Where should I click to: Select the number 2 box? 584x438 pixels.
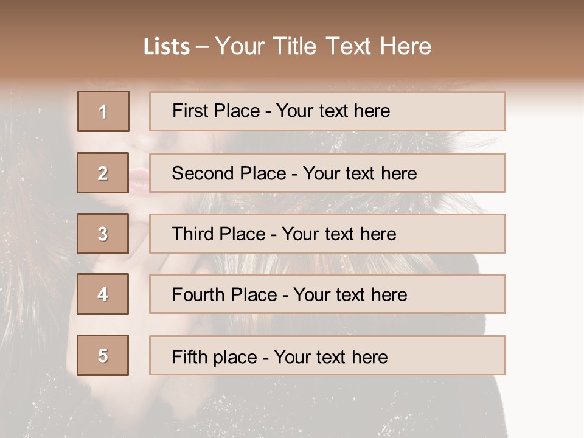[x=103, y=173]
